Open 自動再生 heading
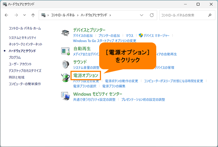 pyautogui.click(x=82, y=49)
